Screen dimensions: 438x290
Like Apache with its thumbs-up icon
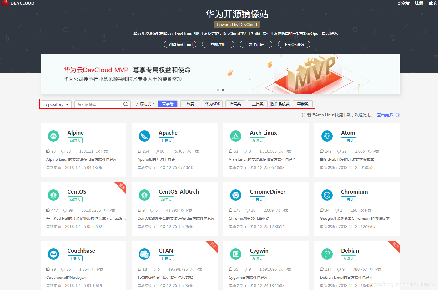(x=139, y=151)
